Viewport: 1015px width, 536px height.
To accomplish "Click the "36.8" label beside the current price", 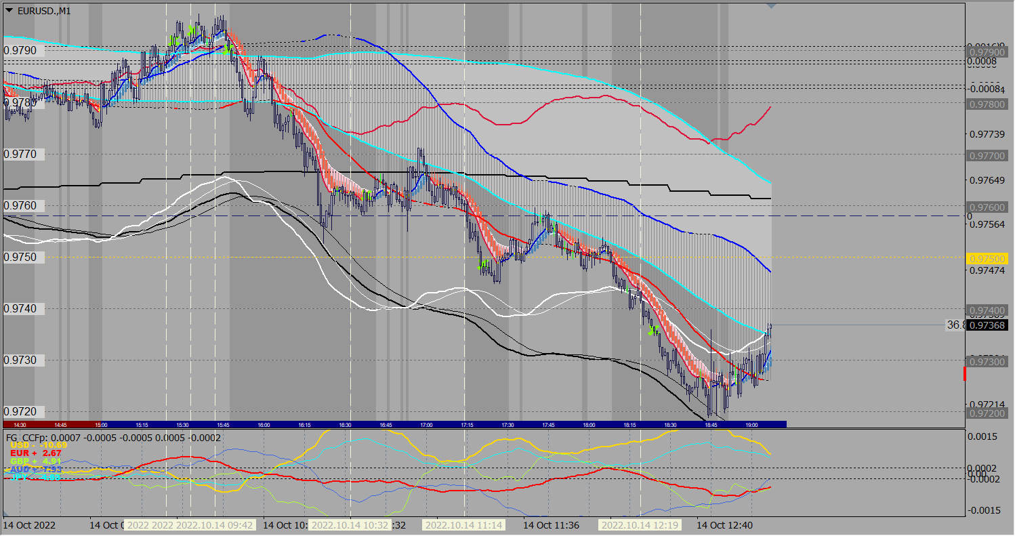I will pyautogui.click(x=955, y=326).
